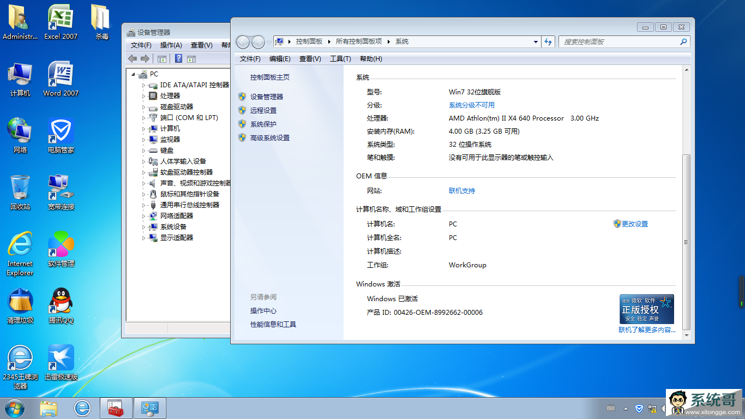Open recent pages dropdown next to Forward
Viewport: 745px width, 419px height.
pyautogui.click(x=269, y=42)
